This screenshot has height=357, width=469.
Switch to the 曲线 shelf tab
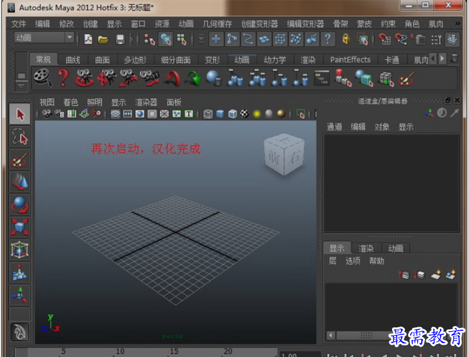tap(73, 60)
